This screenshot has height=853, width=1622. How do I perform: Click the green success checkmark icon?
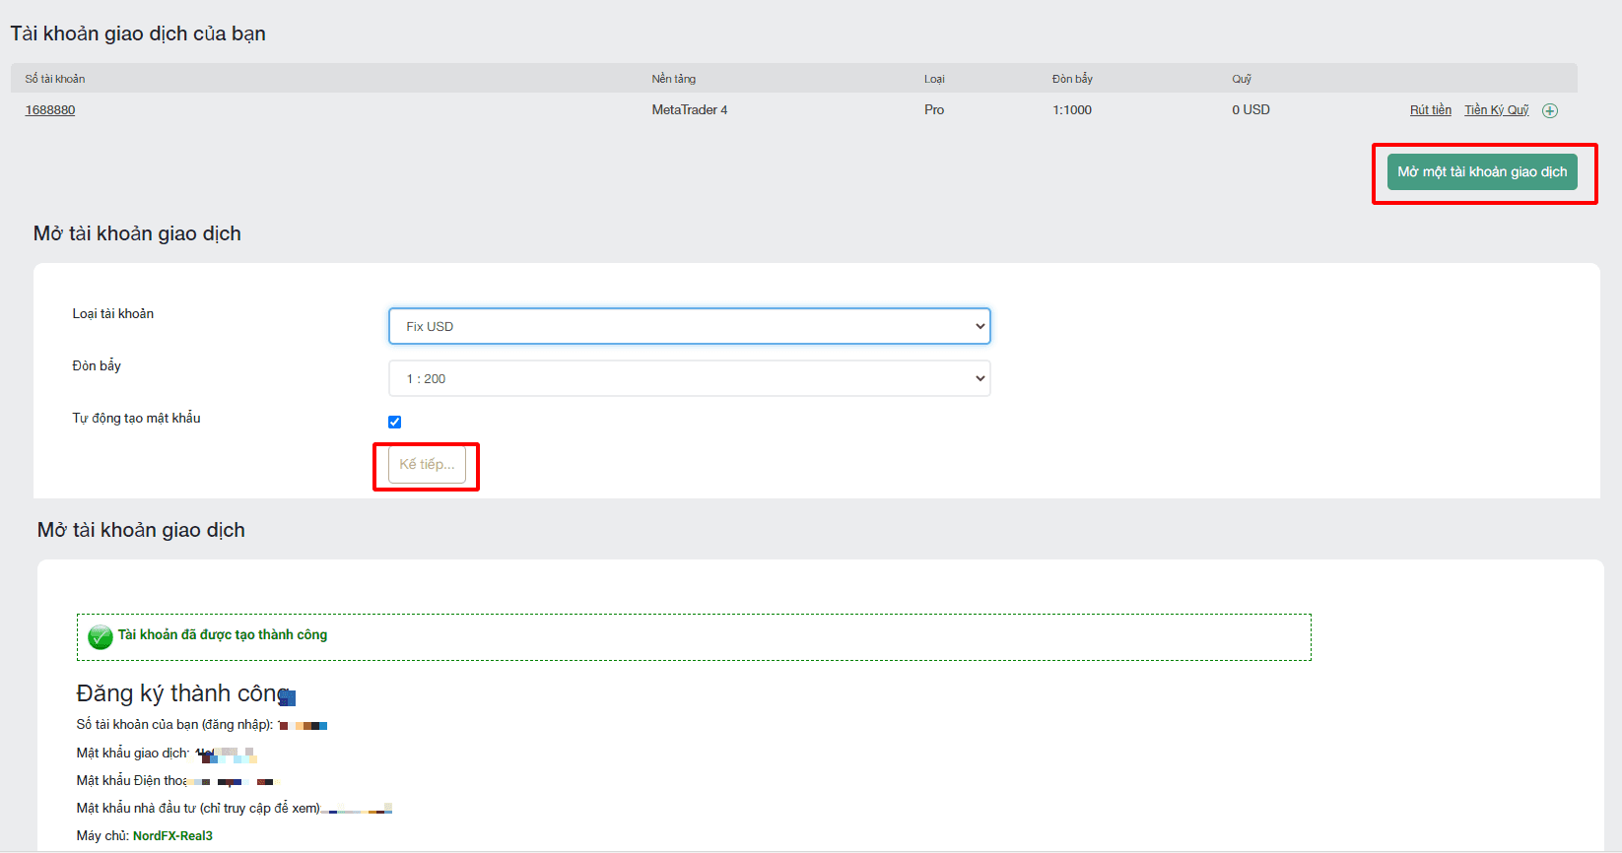pyautogui.click(x=101, y=637)
